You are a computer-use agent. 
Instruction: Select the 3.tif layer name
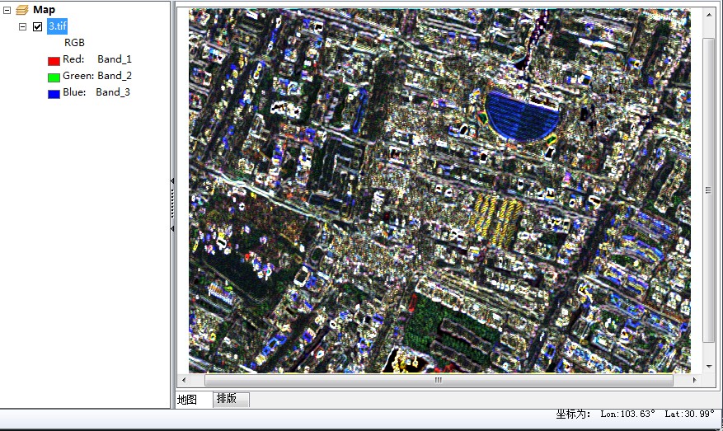click(x=57, y=26)
